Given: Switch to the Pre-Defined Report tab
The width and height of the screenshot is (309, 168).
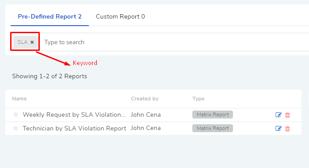Looking at the screenshot, I should coord(50,16).
